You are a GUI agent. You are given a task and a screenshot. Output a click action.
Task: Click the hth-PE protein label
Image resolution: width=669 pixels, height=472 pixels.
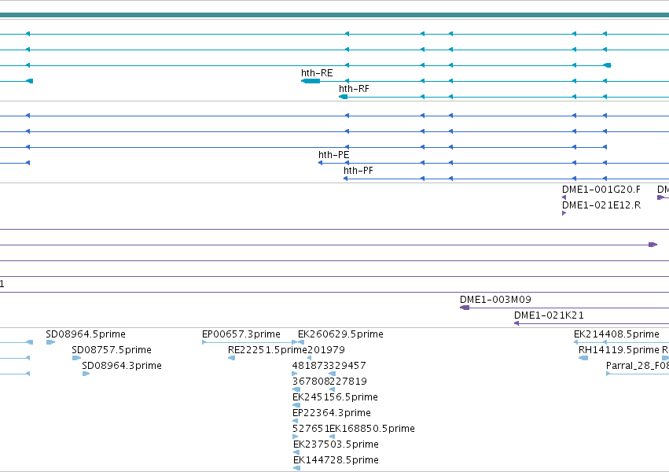pyautogui.click(x=333, y=155)
